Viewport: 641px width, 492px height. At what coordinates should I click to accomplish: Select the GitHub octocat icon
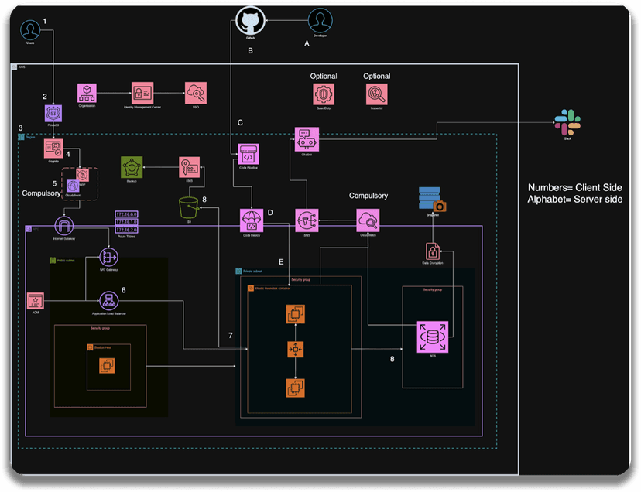pyautogui.click(x=250, y=21)
